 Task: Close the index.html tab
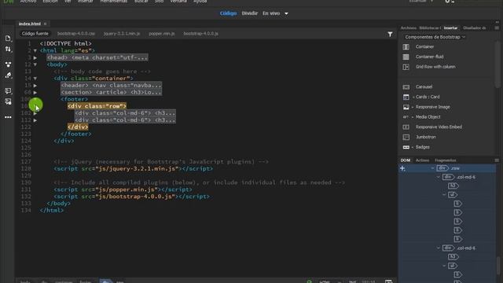point(46,24)
